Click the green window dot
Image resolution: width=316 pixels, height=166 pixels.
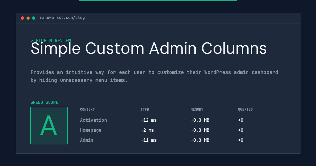pyautogui.click(x=34, y=18)
